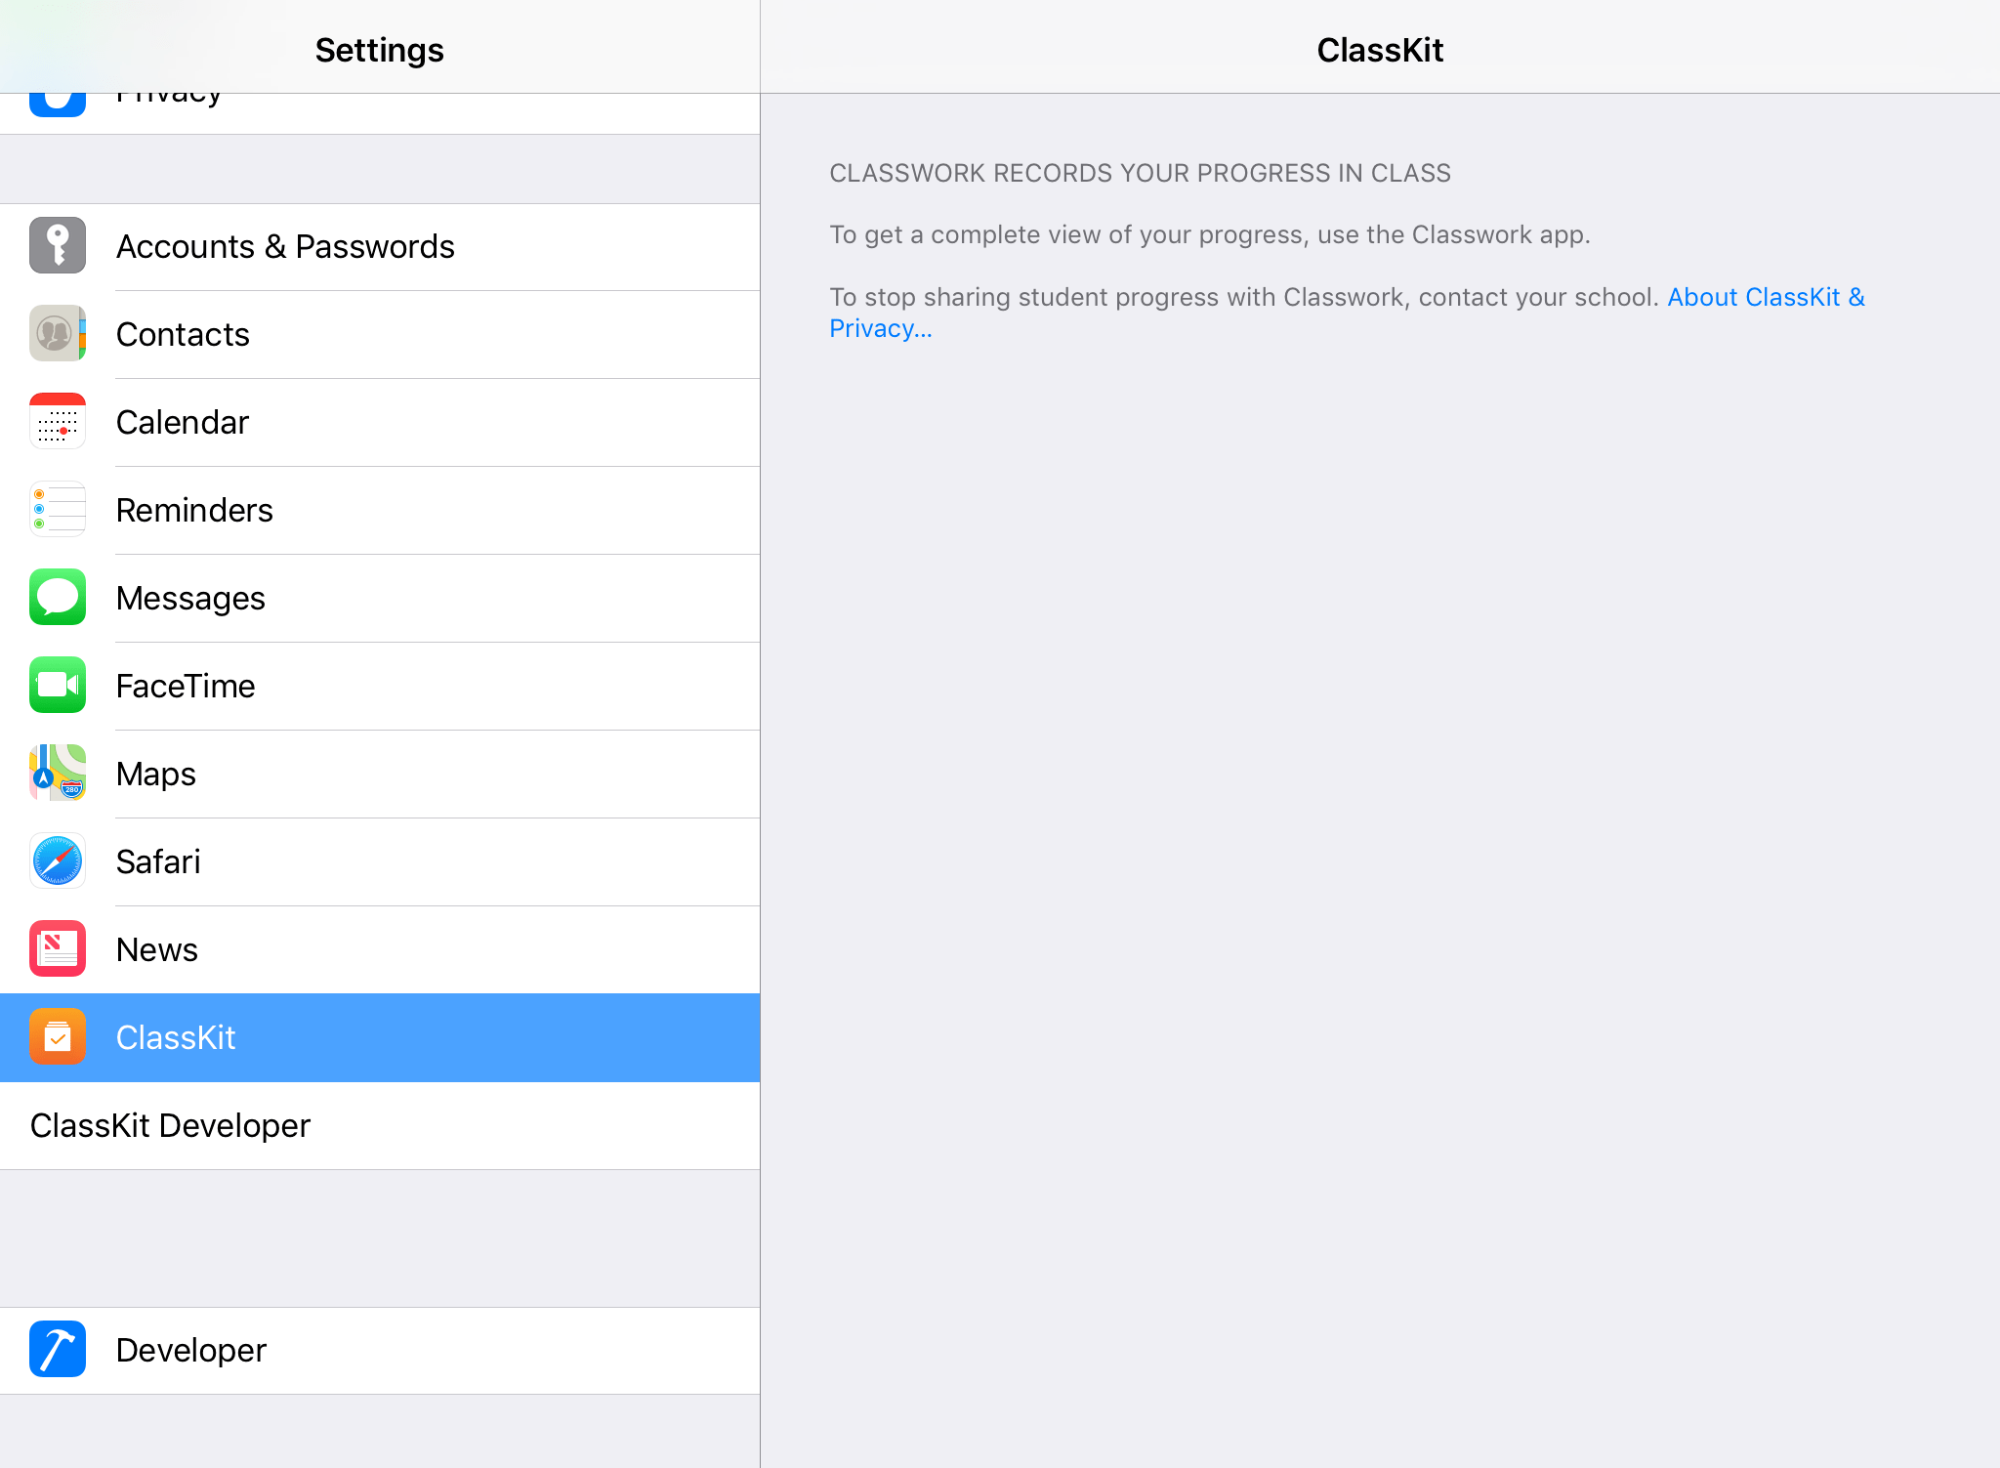
Task: Click the Maps app icon
Action: pyautogui.click(x=57, y=773)
